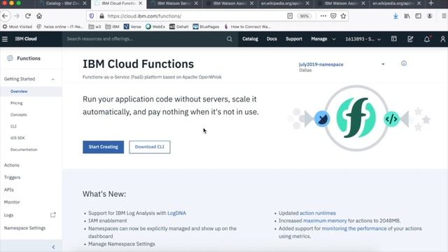The height and width of the screenshot is (252, 448).
Task: Open the 1613893 account dropdown
Action: coord(363,39)
